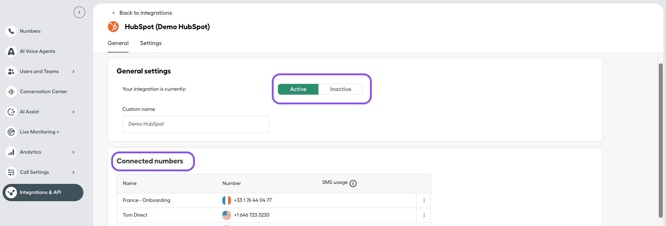
Task: Click the HubSpot logo icon
Action: coord(113,27)
